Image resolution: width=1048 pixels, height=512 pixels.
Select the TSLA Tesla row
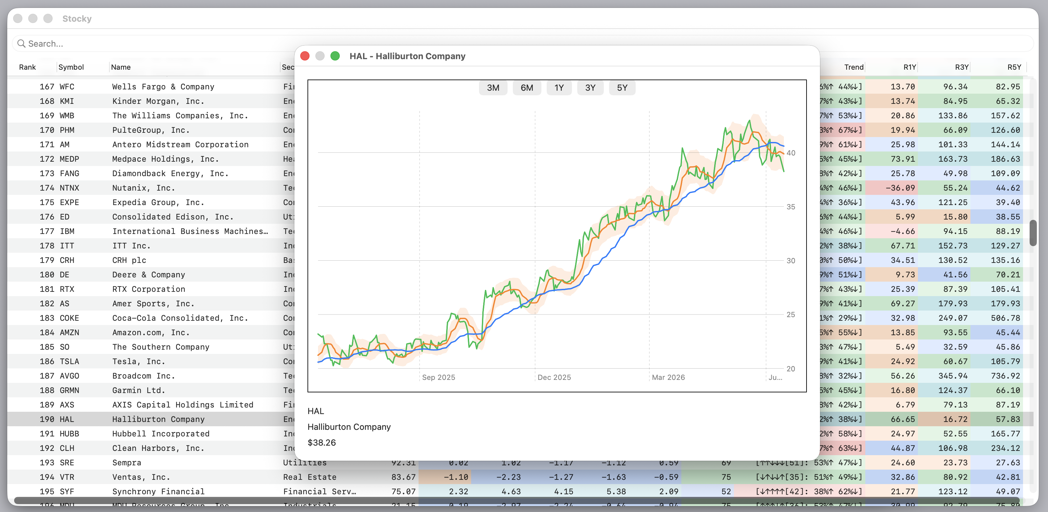point(521,361)
